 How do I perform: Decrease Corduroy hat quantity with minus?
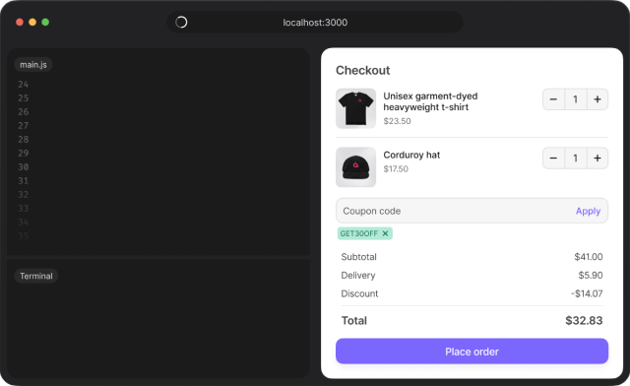tap(553, 158)
